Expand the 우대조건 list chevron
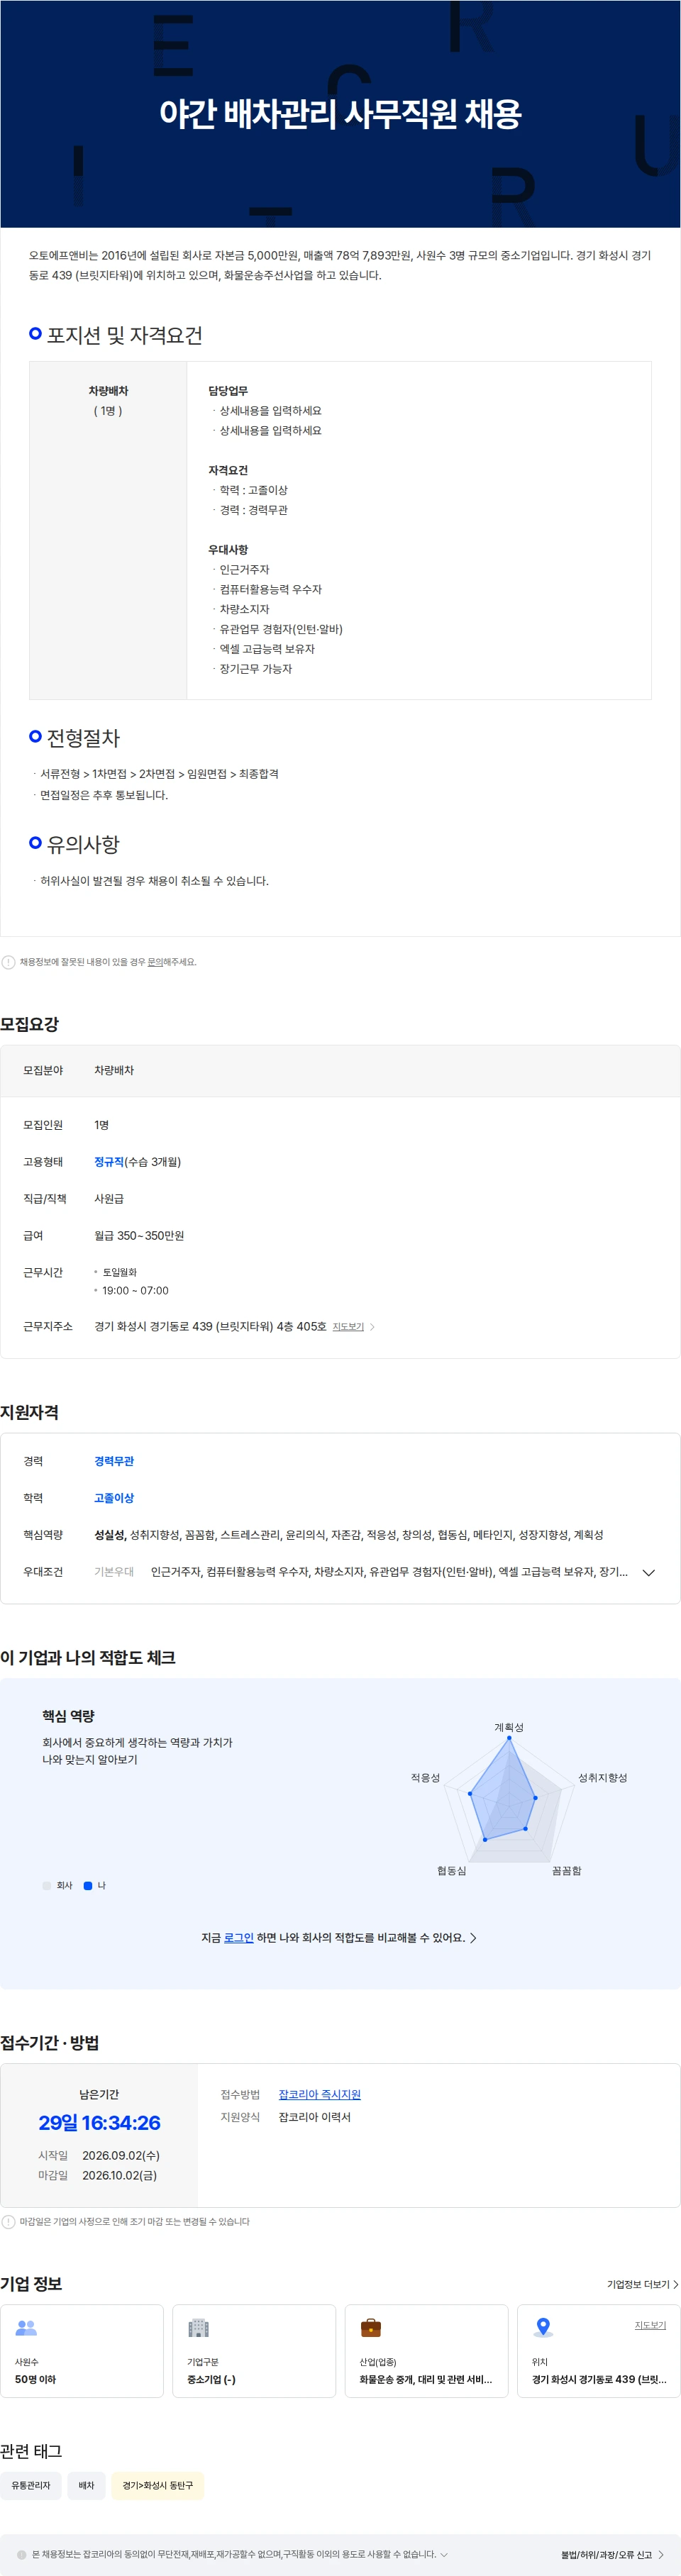 pos(648,1572)
